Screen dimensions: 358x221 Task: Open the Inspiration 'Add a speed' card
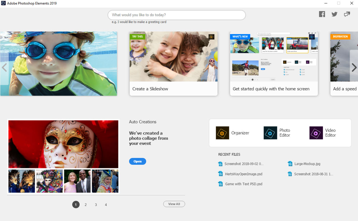(344, 64)
